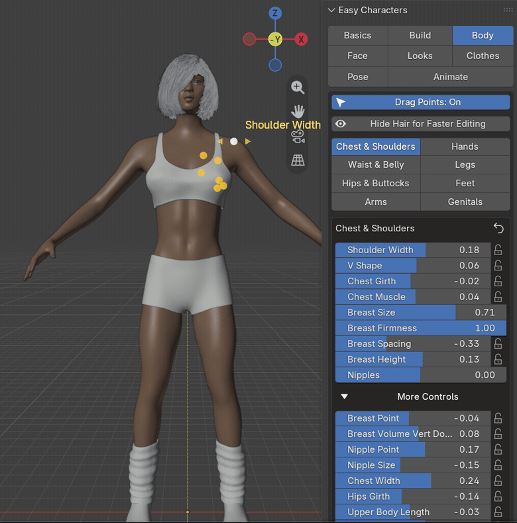Screen dimensions: 517x523
Task: Click the white Shoulder Width drag point
Action: [x=234, y=141]
